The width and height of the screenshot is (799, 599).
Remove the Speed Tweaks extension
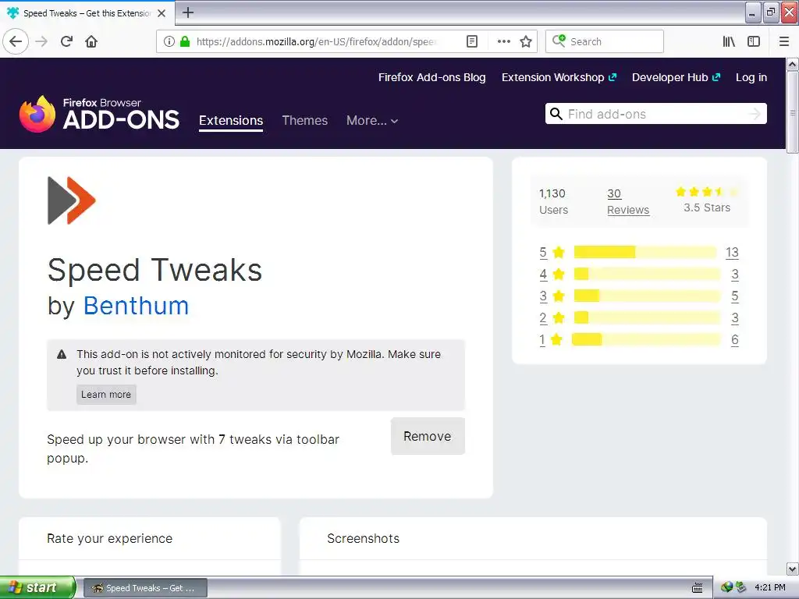(x=428, y=436)
